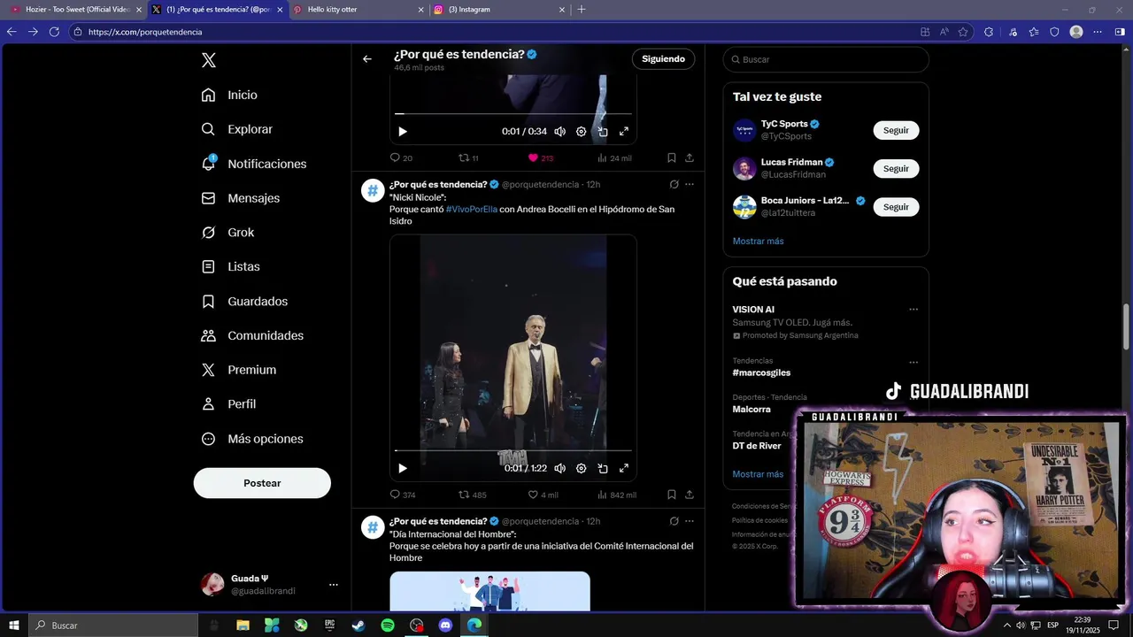Open the Malcorra trend
1133x637 pixels.
point(751,410)
